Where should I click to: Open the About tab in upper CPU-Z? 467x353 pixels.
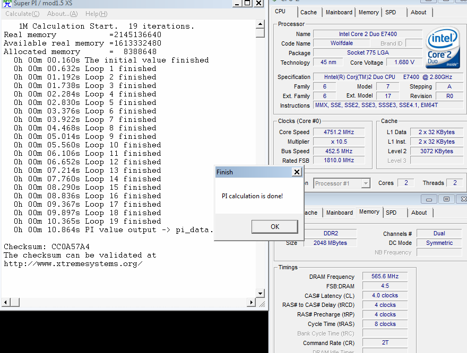pos(419,12)
